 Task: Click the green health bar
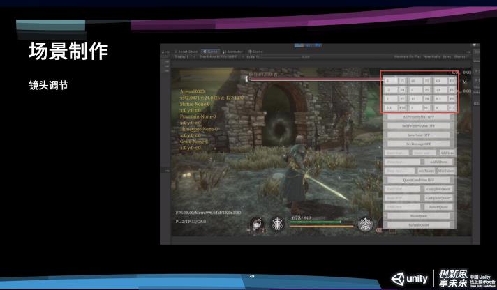[316, 222]
